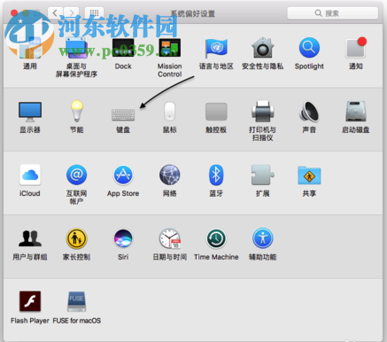Click the forward navigation arrow

72,13
